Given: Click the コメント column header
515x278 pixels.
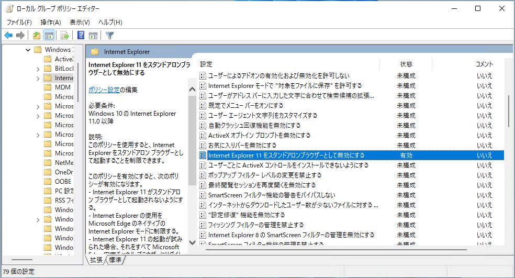Looking at the screenshot, I should point(484,64).
